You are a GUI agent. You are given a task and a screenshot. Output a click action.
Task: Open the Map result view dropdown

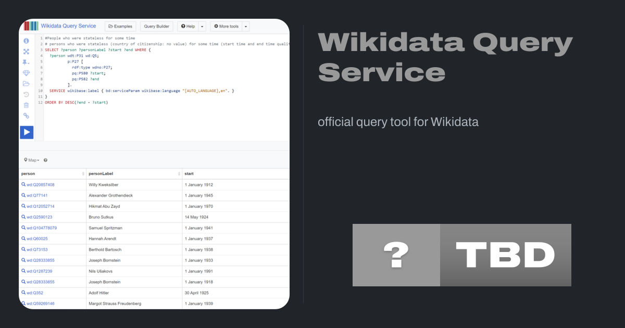coord(32,160)
